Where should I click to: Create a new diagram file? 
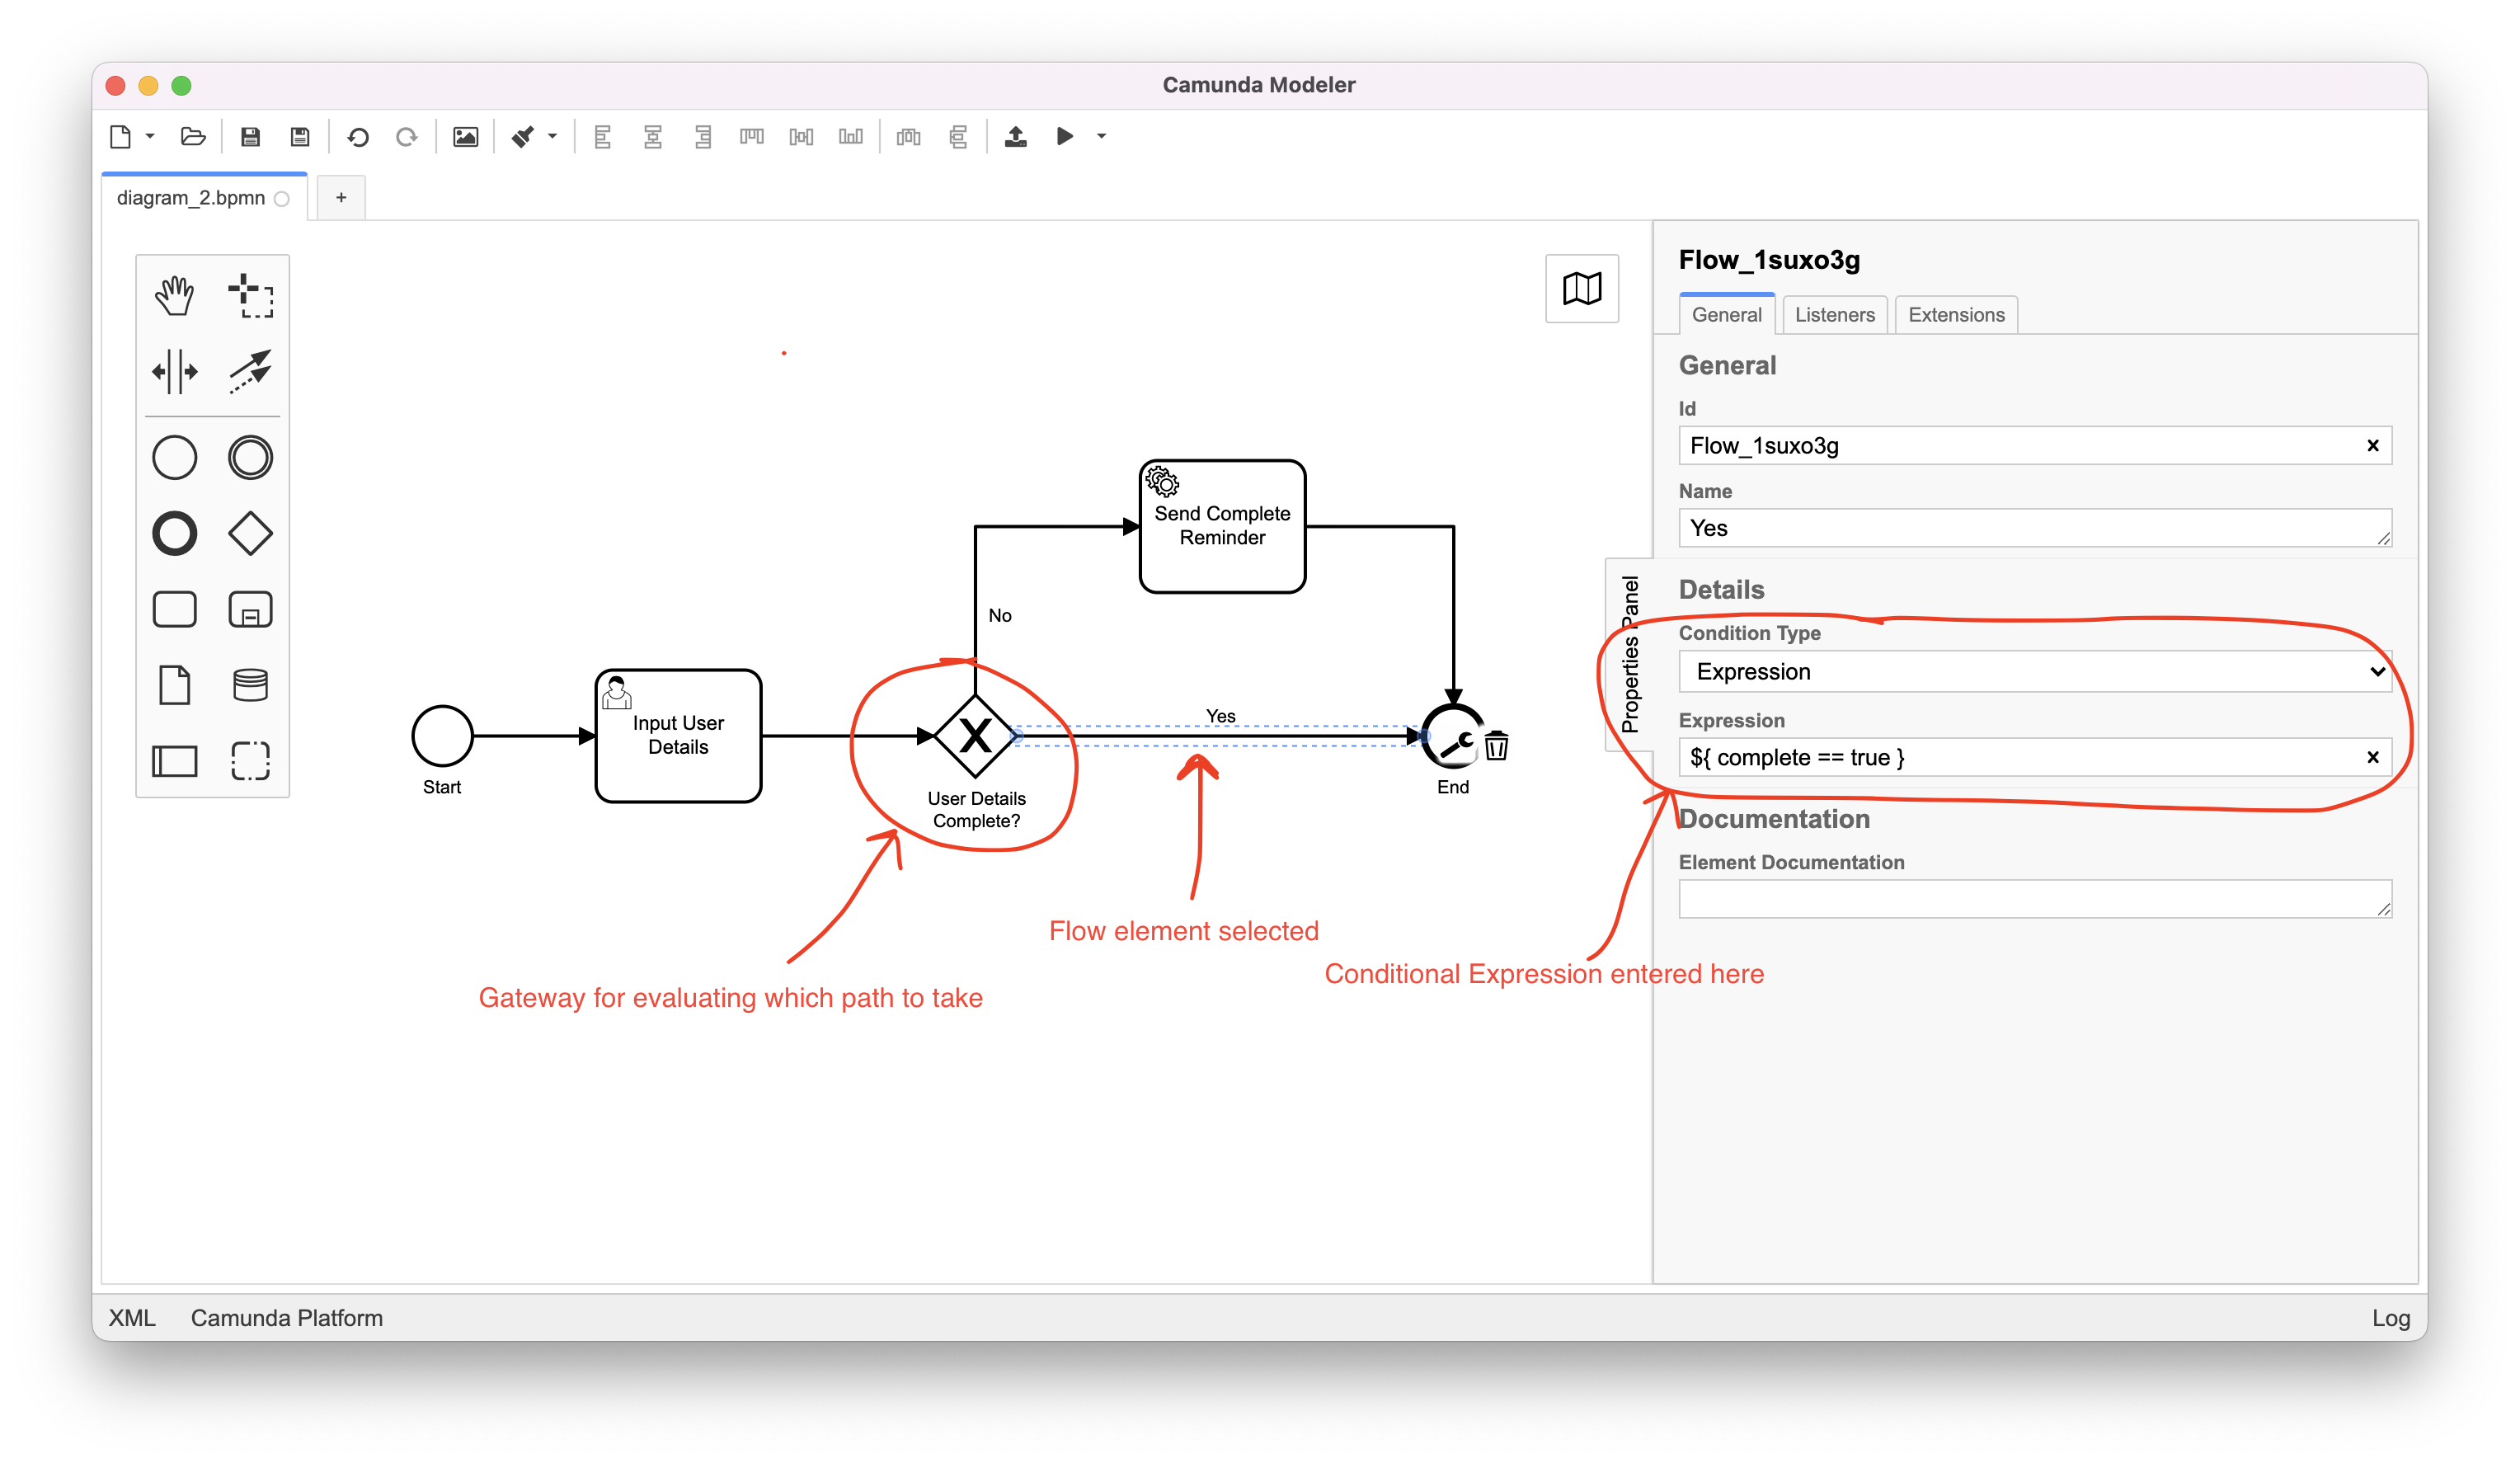[x=121, y=136]
